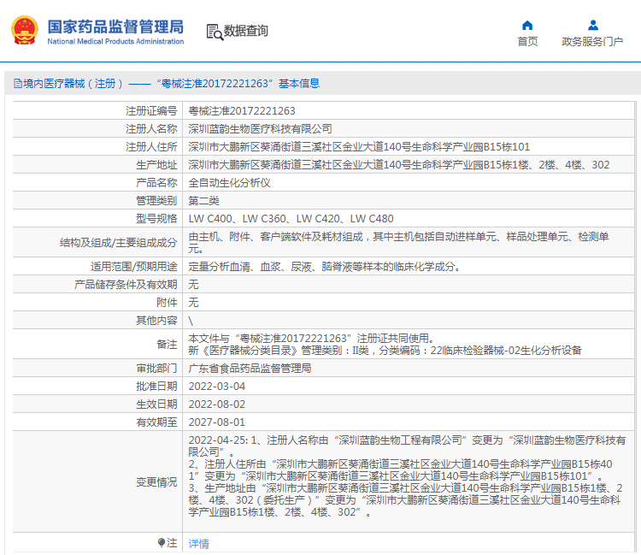The height and width of the screenshot is (555, 641).
Task: Click the 注册人住所 address value ending B15栋101
Action: (359, 147)
